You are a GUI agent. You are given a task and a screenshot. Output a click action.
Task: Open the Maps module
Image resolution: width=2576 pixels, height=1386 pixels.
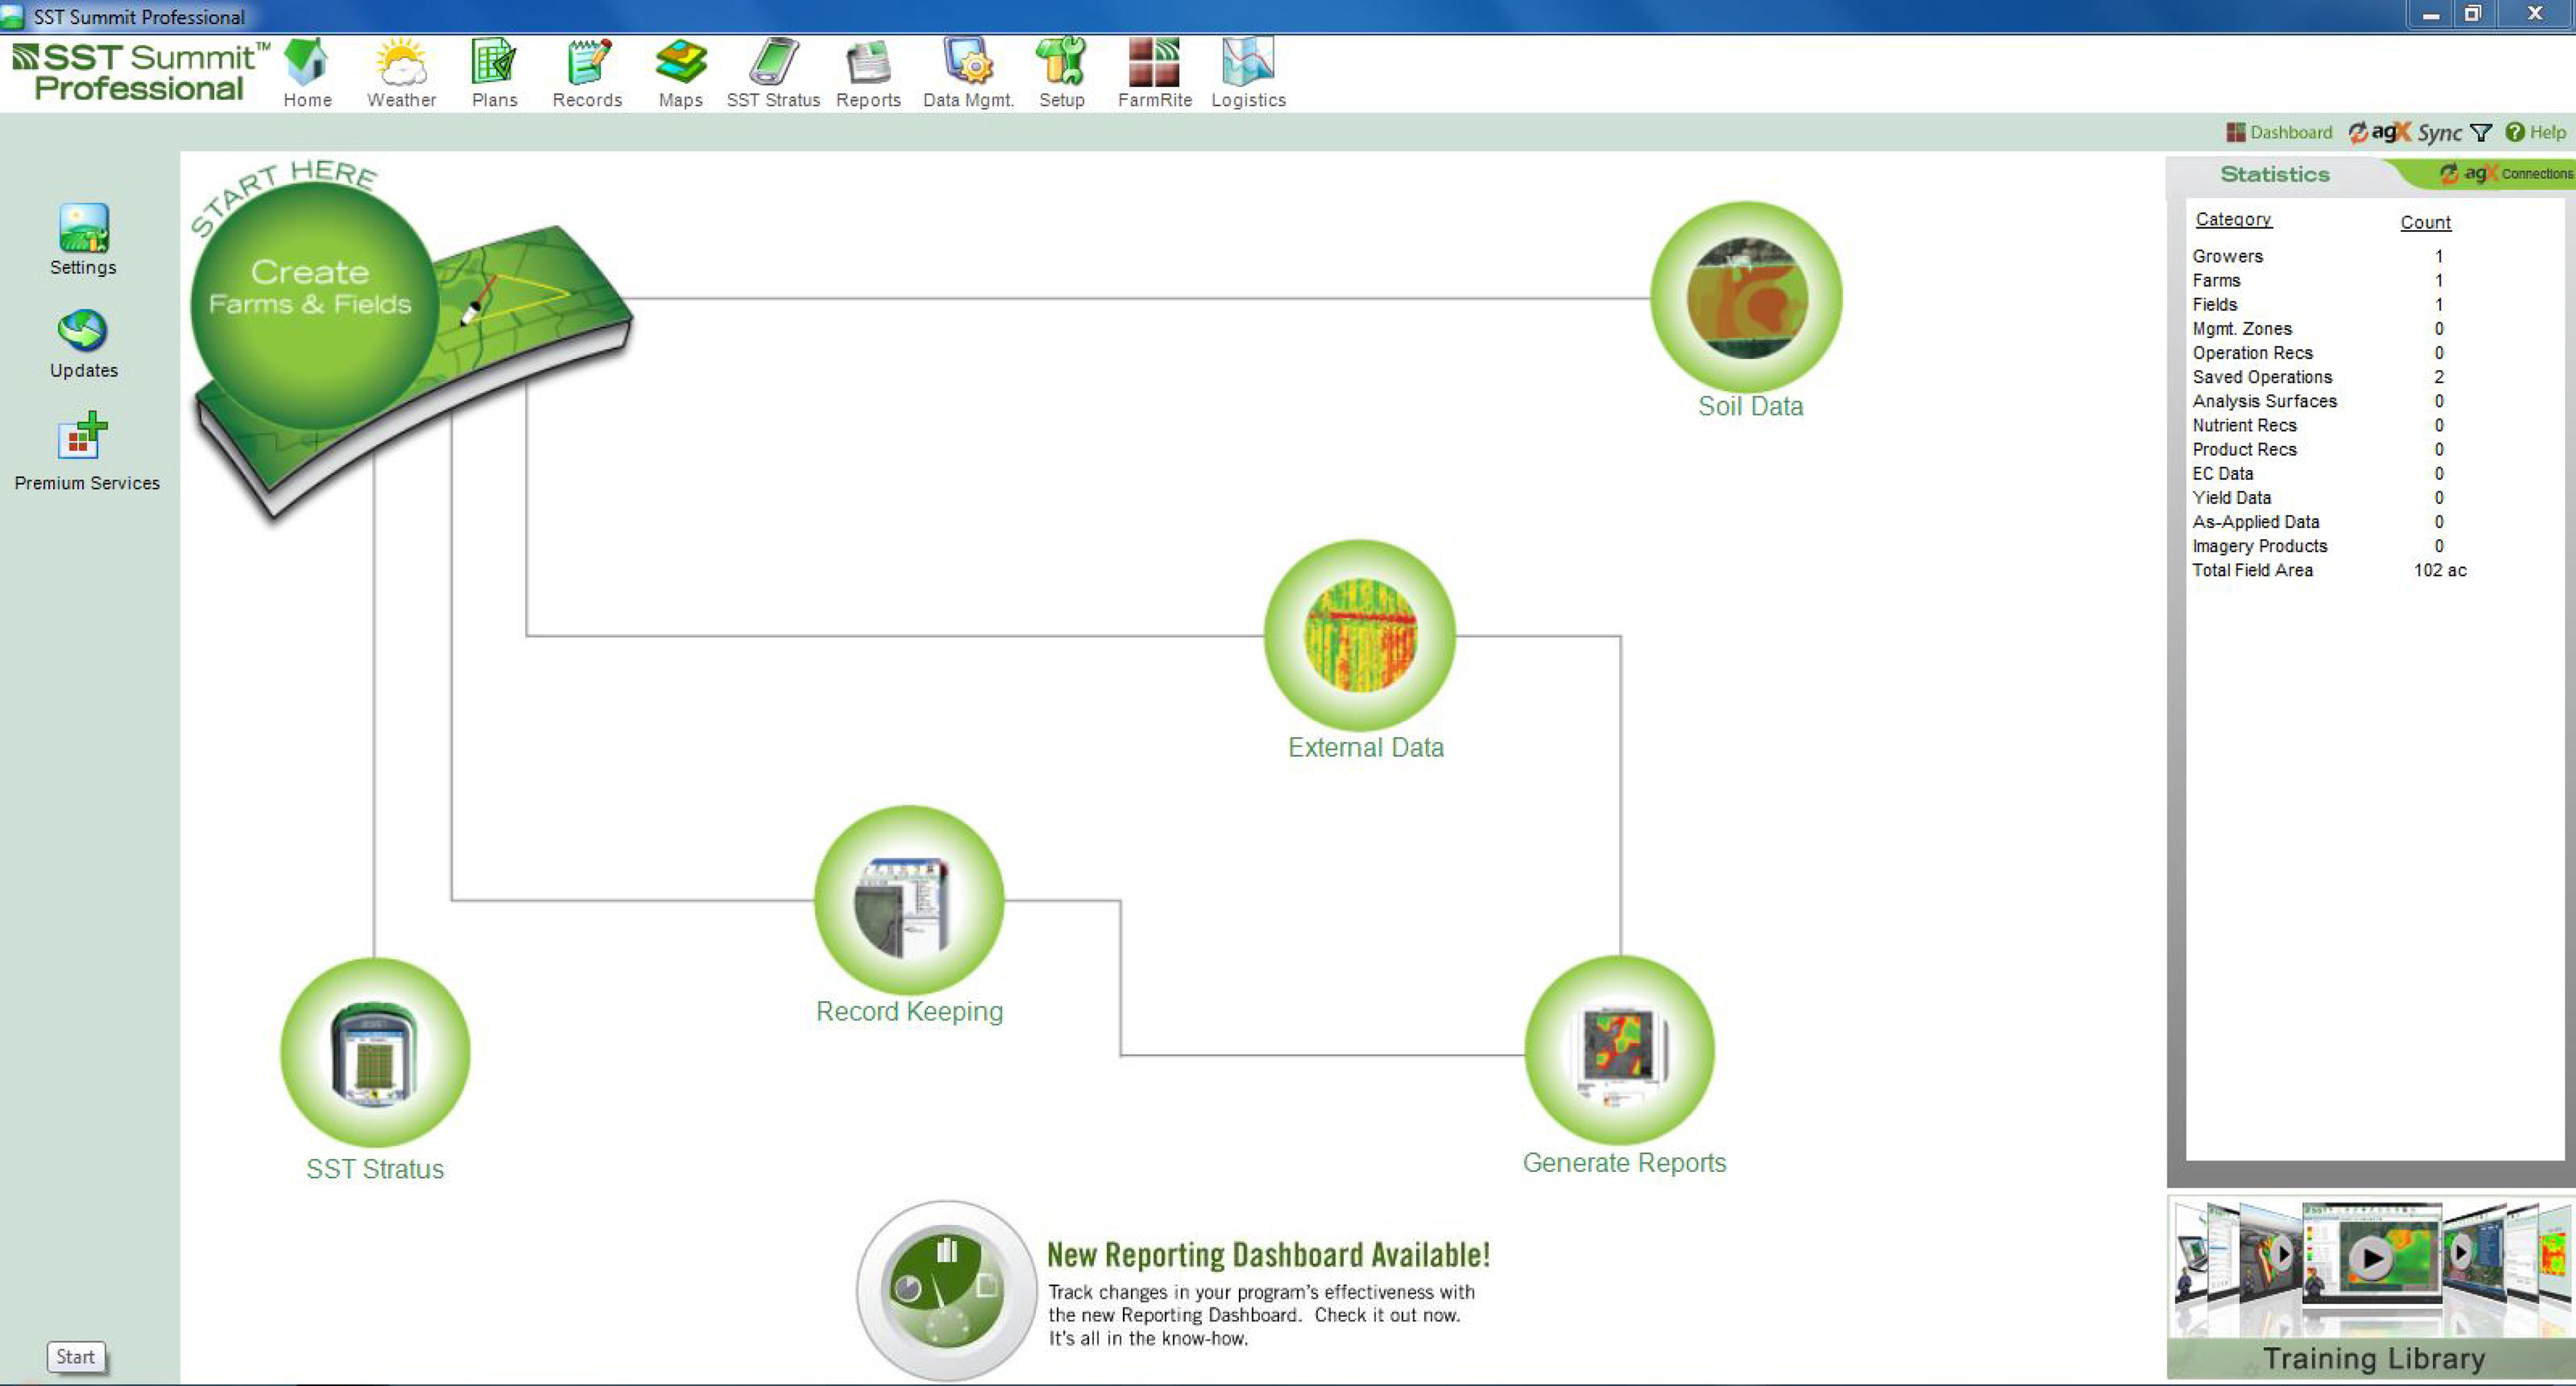pos(680,73)
